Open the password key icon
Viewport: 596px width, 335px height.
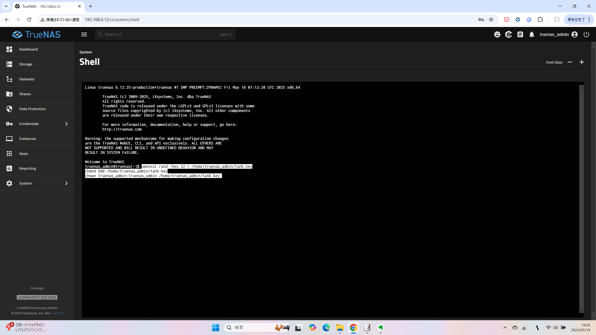pos(481,20)
